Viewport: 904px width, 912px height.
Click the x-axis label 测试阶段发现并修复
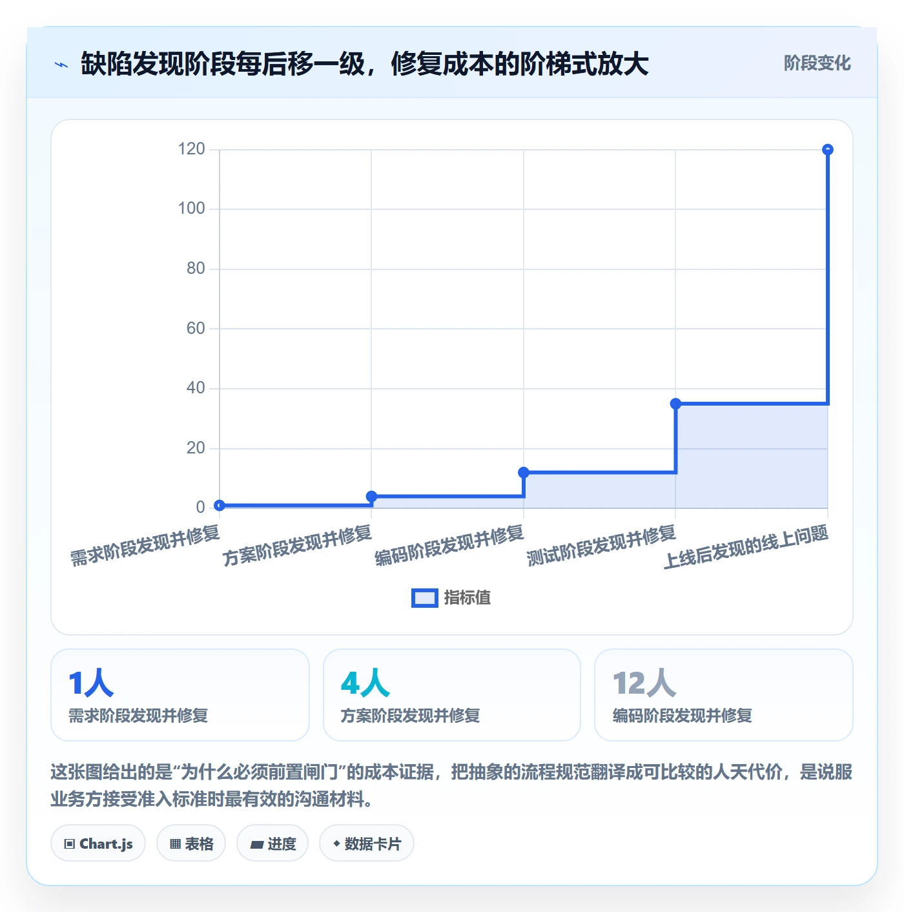point(601,546)
